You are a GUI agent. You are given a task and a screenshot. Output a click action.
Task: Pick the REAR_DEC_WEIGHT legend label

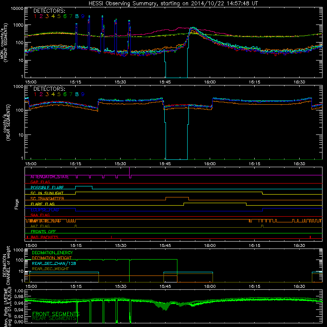50,269
